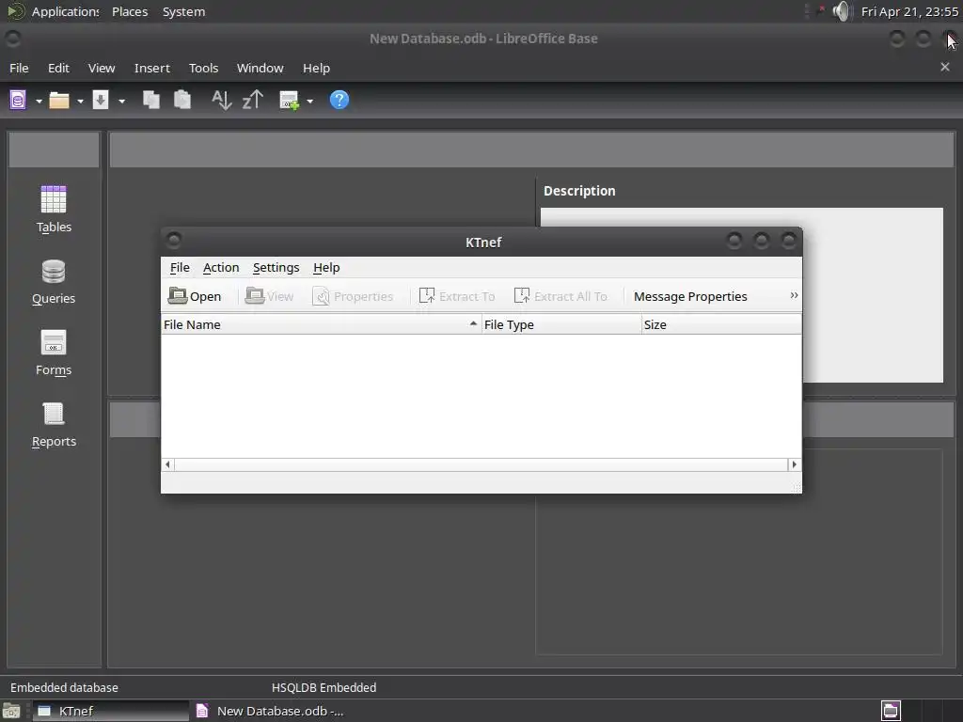963x722 pixels.
Task: Click the Copy icon in Base toolbar
Action: click(x=151, y=100)
